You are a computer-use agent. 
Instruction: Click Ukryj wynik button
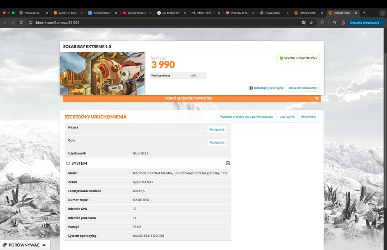(308, 117)
